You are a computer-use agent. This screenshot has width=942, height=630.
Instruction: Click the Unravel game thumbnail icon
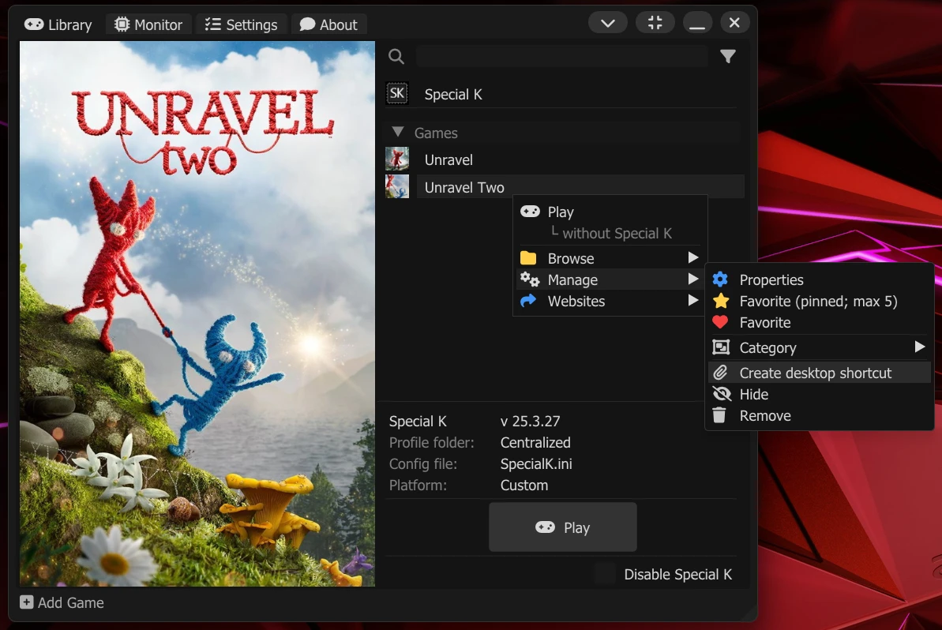(397, 159)
